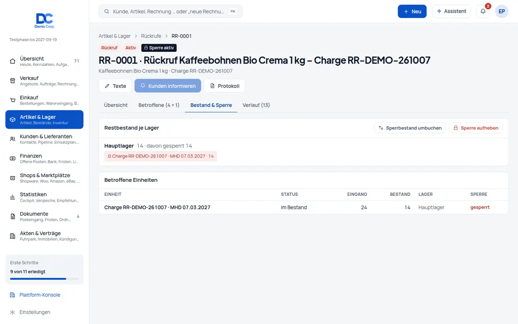Click the Übersicht home icon in sidebar
The height and width of the screenshot is (324, 518).
click(13, 61)
